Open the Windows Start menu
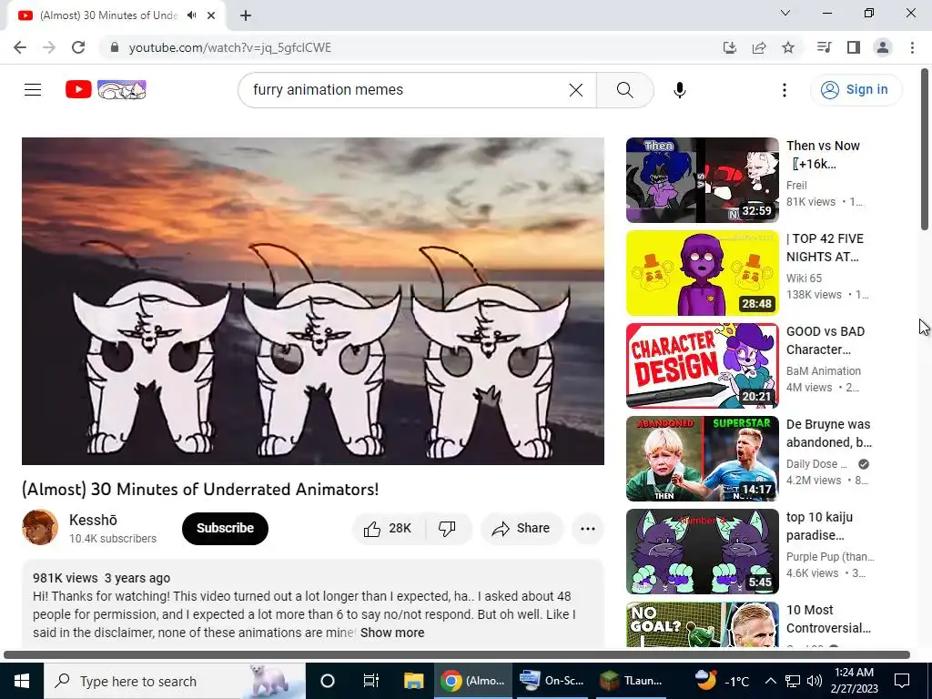Image resolution: width=932 pixels, height=699 pixels. click(22, 681)
